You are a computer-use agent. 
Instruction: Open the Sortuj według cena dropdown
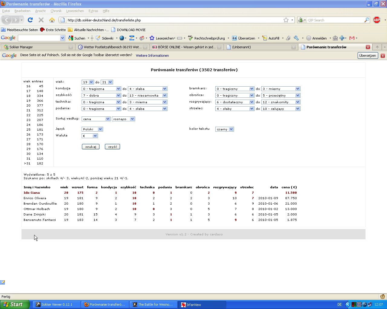tap(96, 119)
